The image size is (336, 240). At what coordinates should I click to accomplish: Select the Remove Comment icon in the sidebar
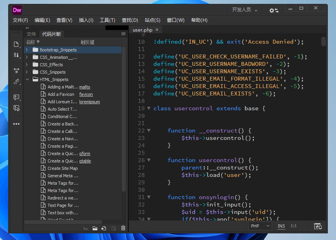pyautogui.click(x=16, y=109)
